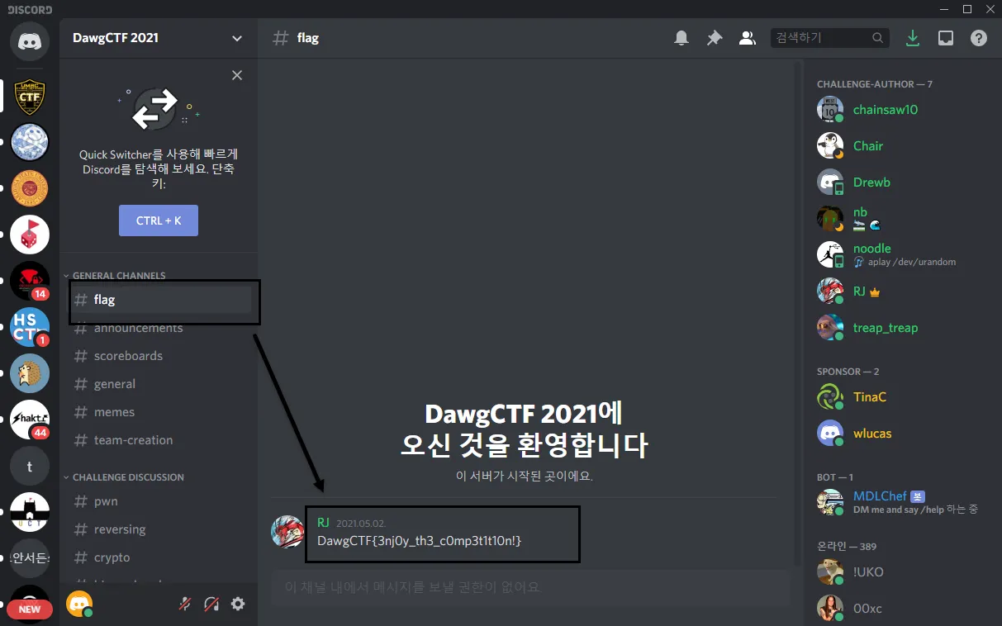
Task: Click the message timestamp 2021.05.02.
Action: coord(361,524)
